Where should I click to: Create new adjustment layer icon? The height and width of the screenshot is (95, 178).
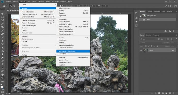point(163,93)
